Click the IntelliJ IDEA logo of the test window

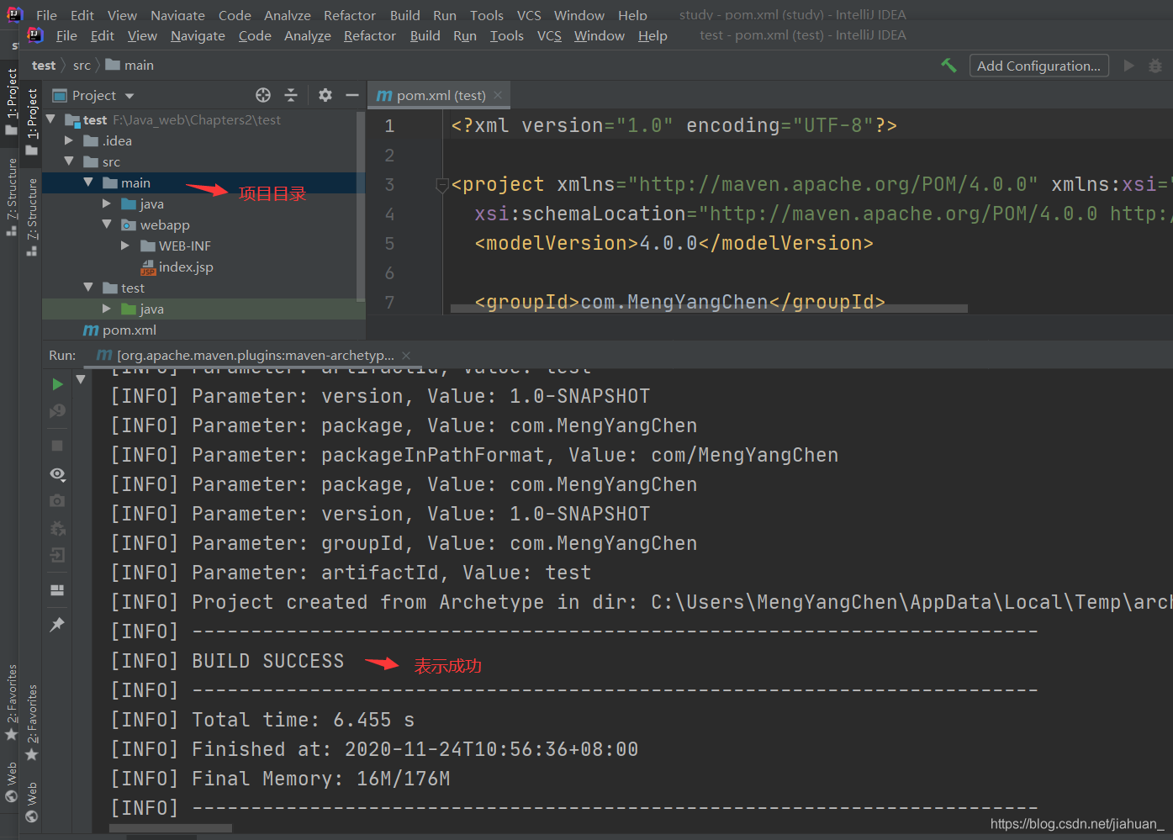click(35, 34)
